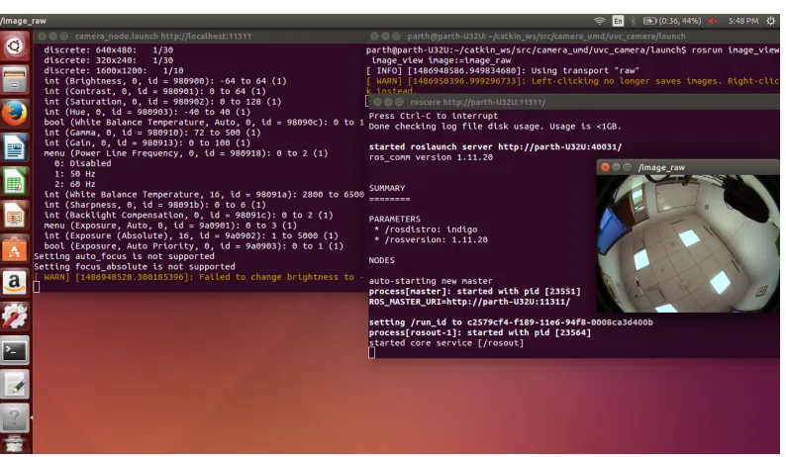Click the fisheye camera image view
This screenshot has width=786, height=457.
pyautogui.click(x=687, y=243)
